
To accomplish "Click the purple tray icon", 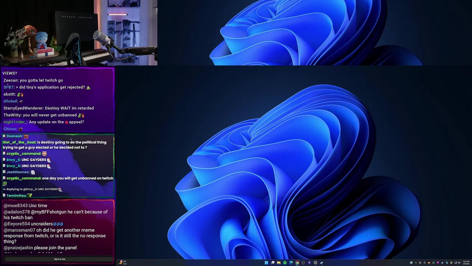I will point(438,263).
